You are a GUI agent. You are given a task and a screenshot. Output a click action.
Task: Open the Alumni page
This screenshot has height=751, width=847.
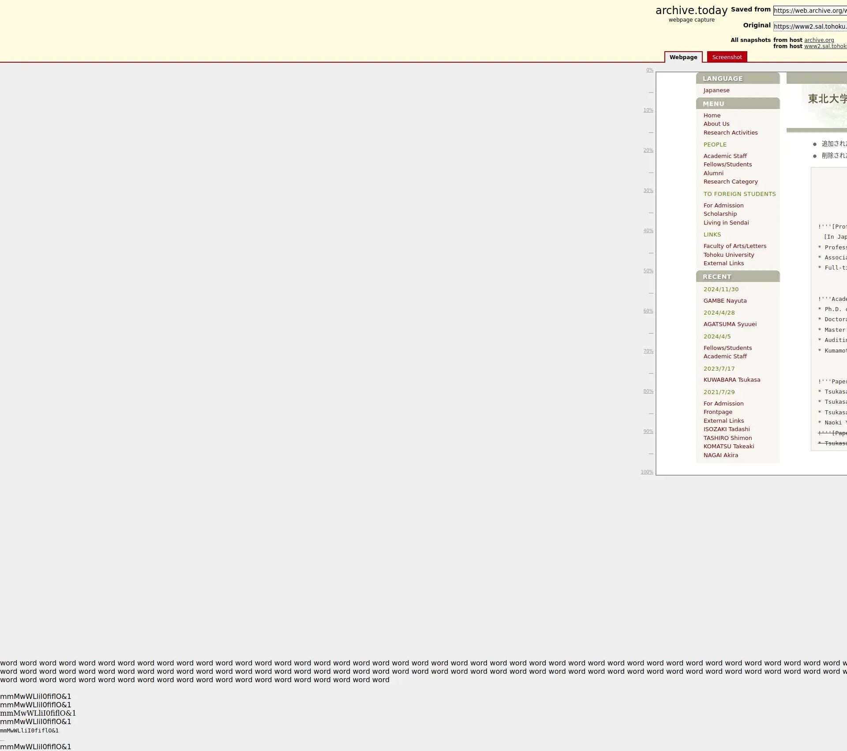pyautogui.click(x=713, y=173)
